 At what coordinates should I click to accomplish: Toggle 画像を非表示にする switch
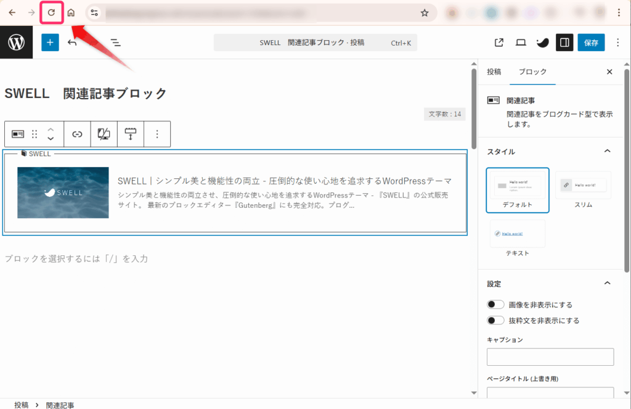495,305
